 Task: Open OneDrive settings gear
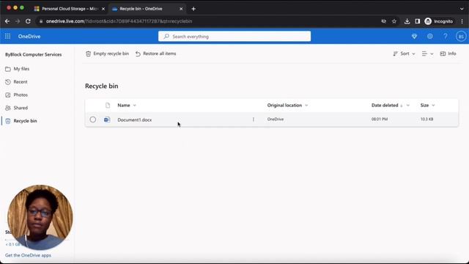pyautogui.click(x=430, y=36)
